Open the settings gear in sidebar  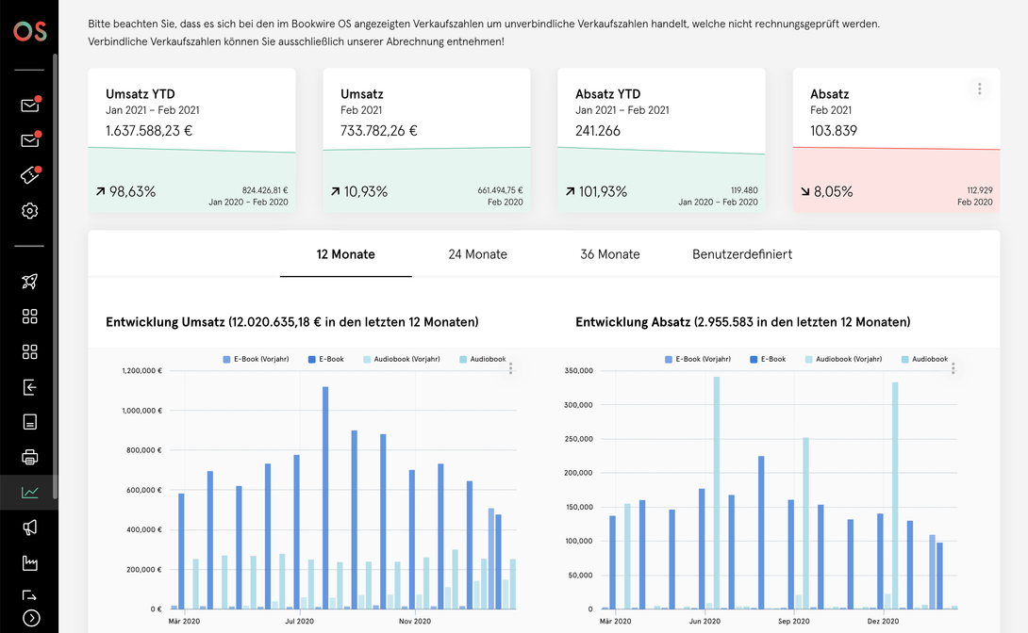pyautogui.click(x=29, y=211)
